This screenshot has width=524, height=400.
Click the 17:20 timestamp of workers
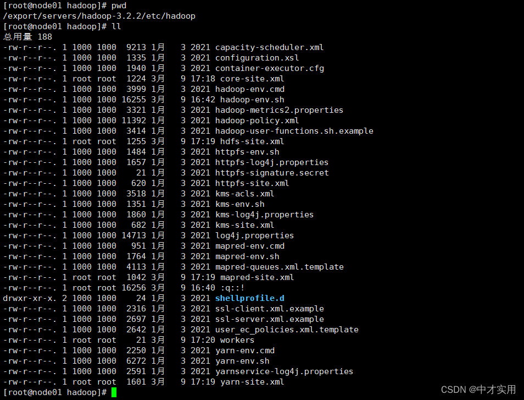[203, 340]
